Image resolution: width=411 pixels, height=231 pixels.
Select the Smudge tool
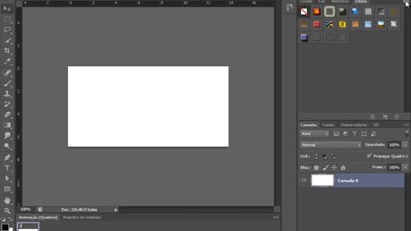click(x=7, y=135)
